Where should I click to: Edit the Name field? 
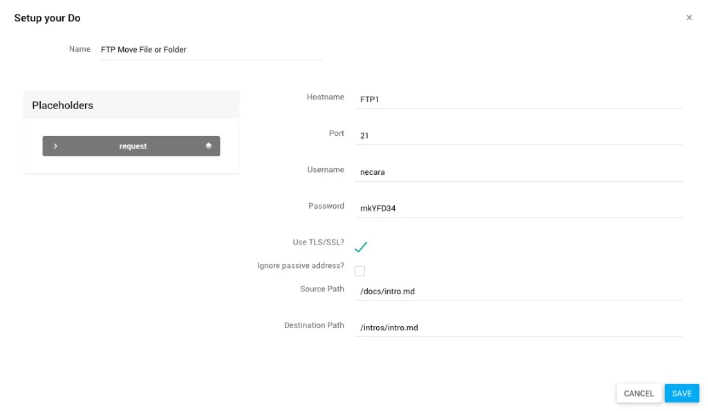pos(211,50)
